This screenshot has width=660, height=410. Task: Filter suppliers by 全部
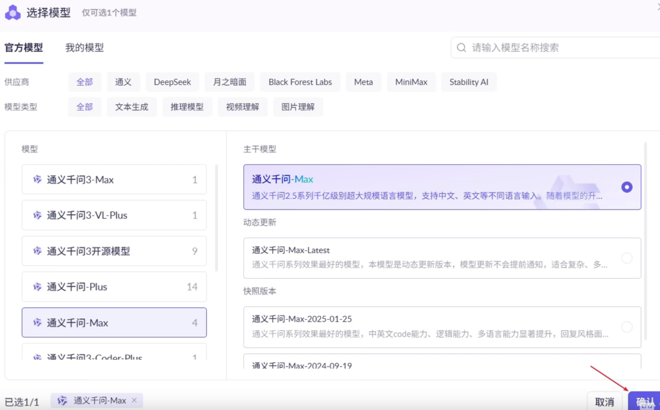click(x=85, y=82)
